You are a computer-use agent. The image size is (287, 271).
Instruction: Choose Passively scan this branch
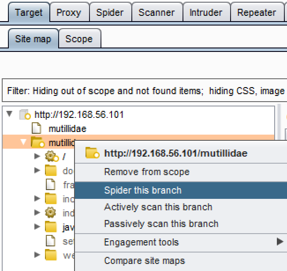181,223
